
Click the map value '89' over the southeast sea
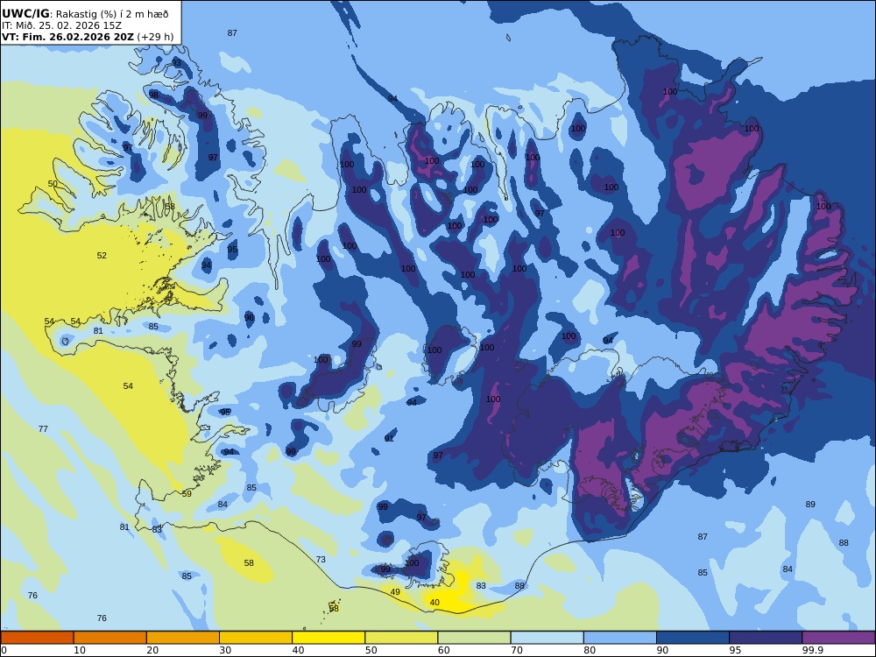[x=810, y=504]
